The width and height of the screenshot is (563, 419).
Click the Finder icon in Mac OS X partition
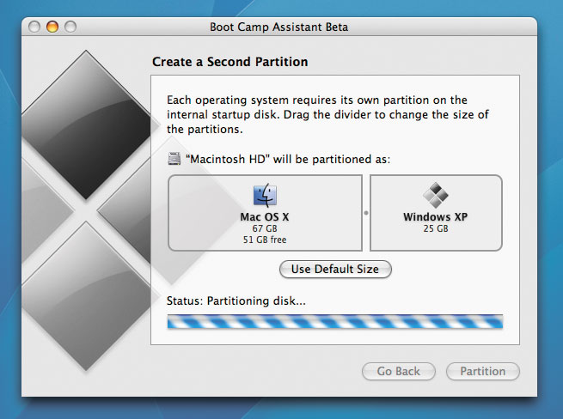(265, 196)
